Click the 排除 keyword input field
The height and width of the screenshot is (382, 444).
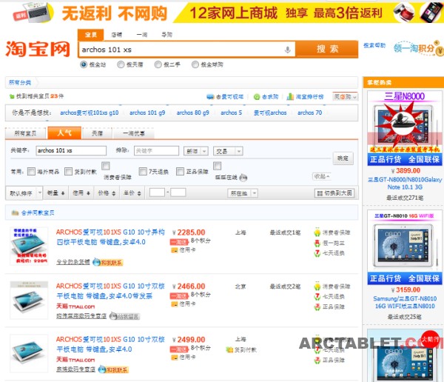156,151
